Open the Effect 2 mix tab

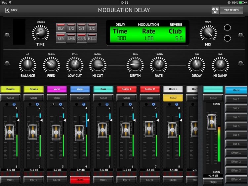(x=236, y=162)
